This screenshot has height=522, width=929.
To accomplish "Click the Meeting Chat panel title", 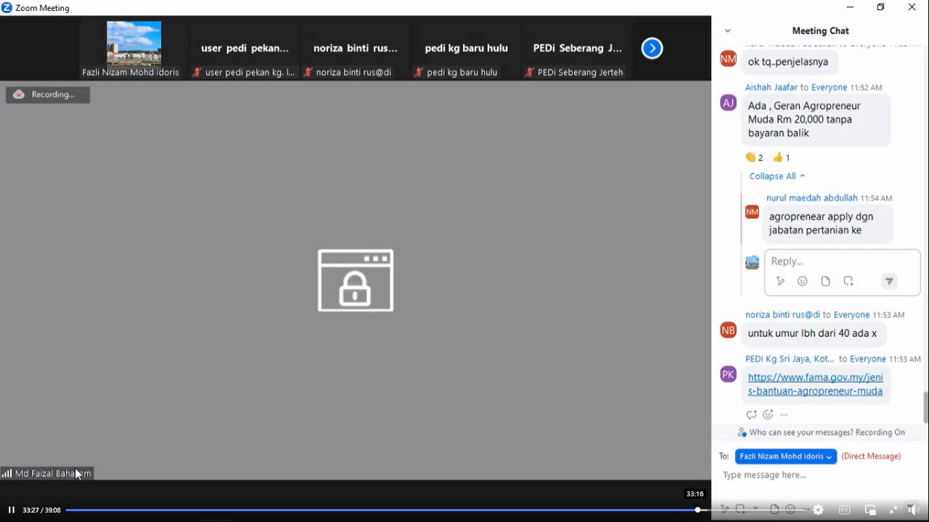I will point(820,30).
